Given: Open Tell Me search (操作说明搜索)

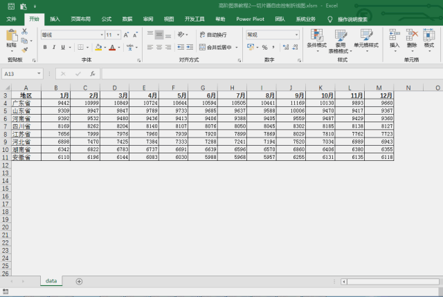Looking at the screenshot, I should pos(352,19).
